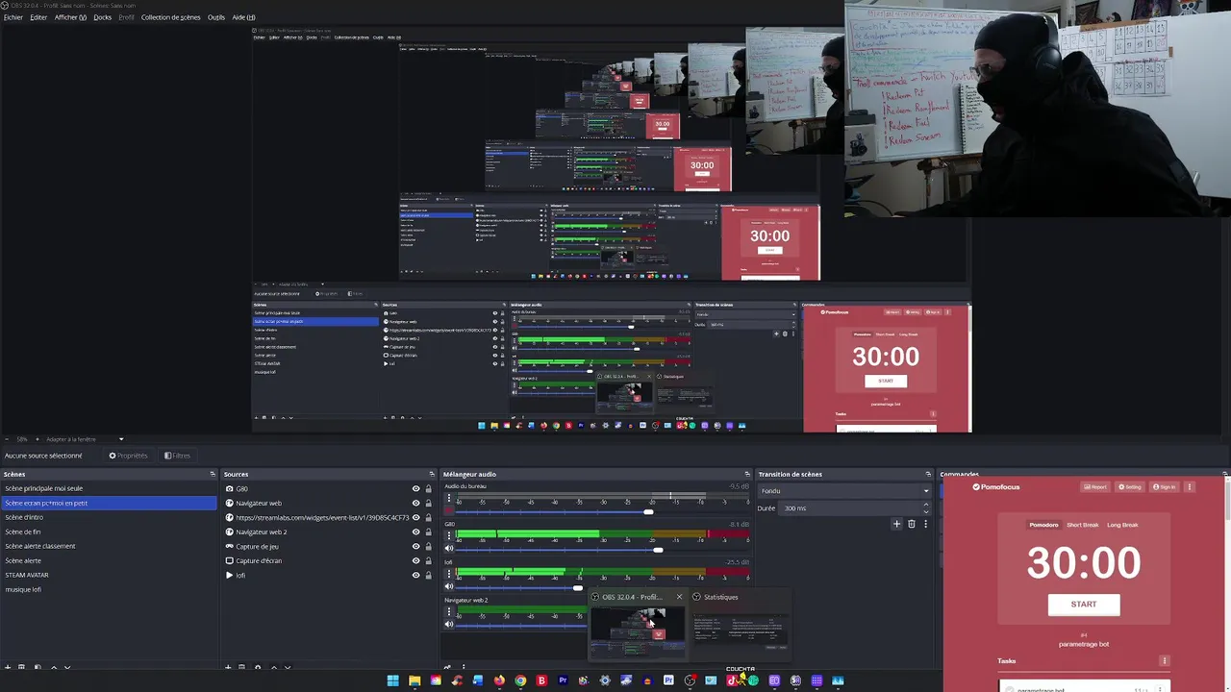Pop out the Transition de scènes dock

(x=928, y=474)
